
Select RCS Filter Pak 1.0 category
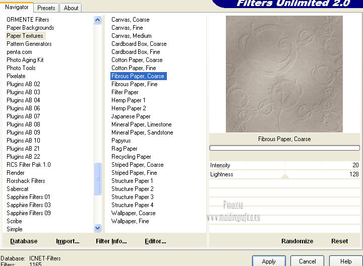click(29, 164)
